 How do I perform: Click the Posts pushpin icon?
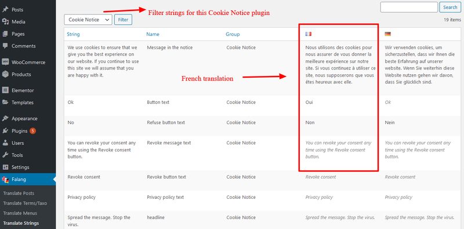5,9
